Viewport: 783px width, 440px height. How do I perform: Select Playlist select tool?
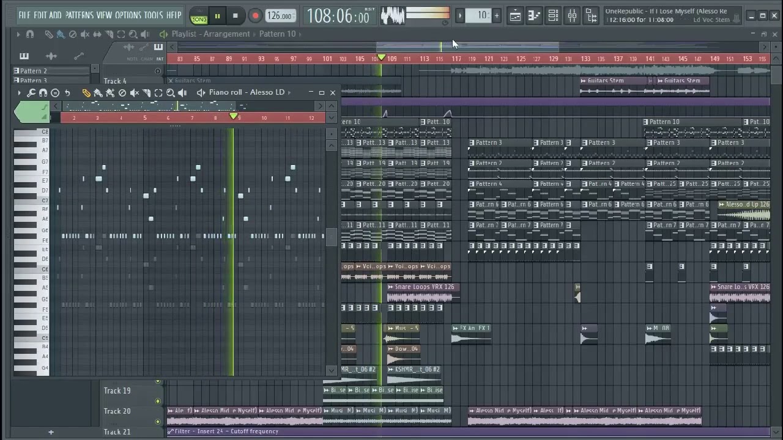pos(121,34)
